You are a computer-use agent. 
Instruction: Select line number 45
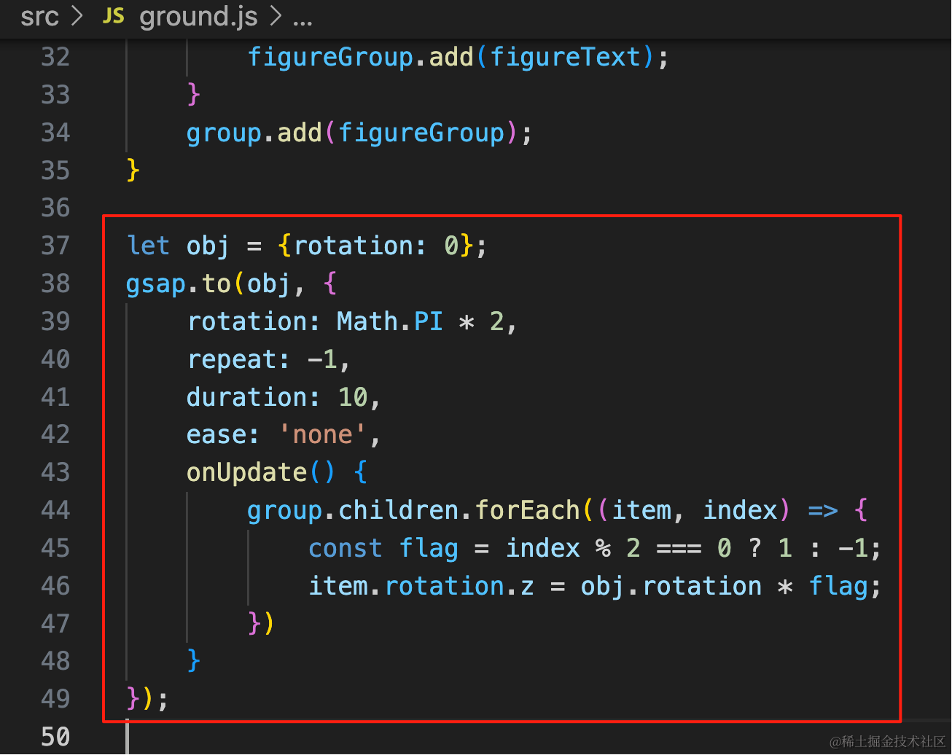[55, 548]
